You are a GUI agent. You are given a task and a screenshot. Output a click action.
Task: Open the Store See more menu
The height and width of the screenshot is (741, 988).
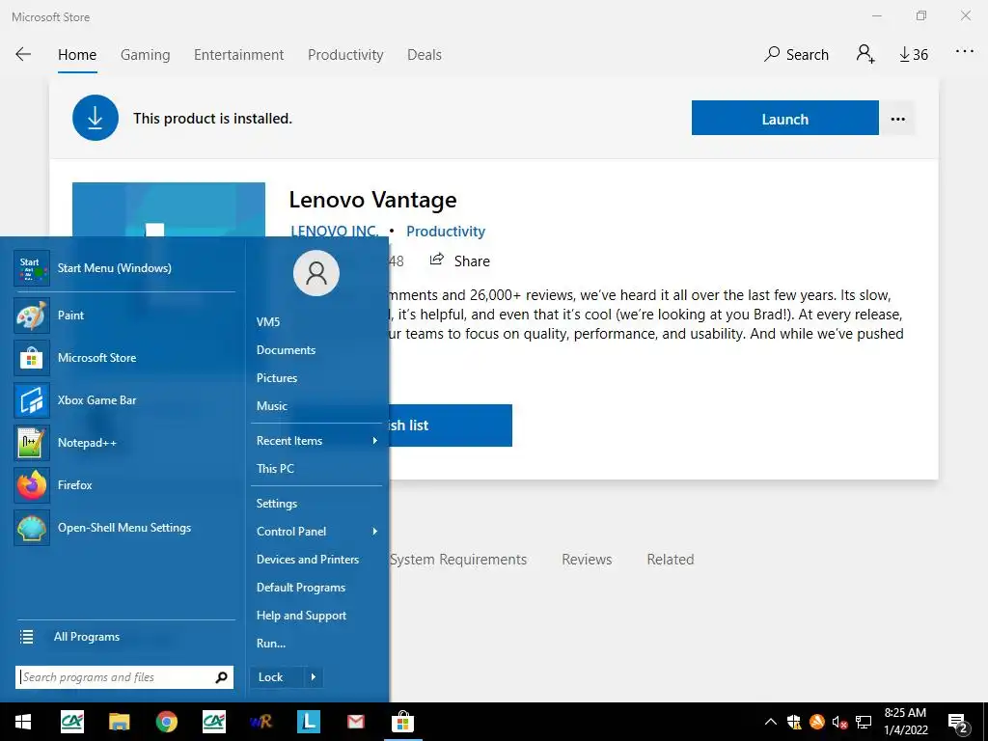click(x=964, y=52)
